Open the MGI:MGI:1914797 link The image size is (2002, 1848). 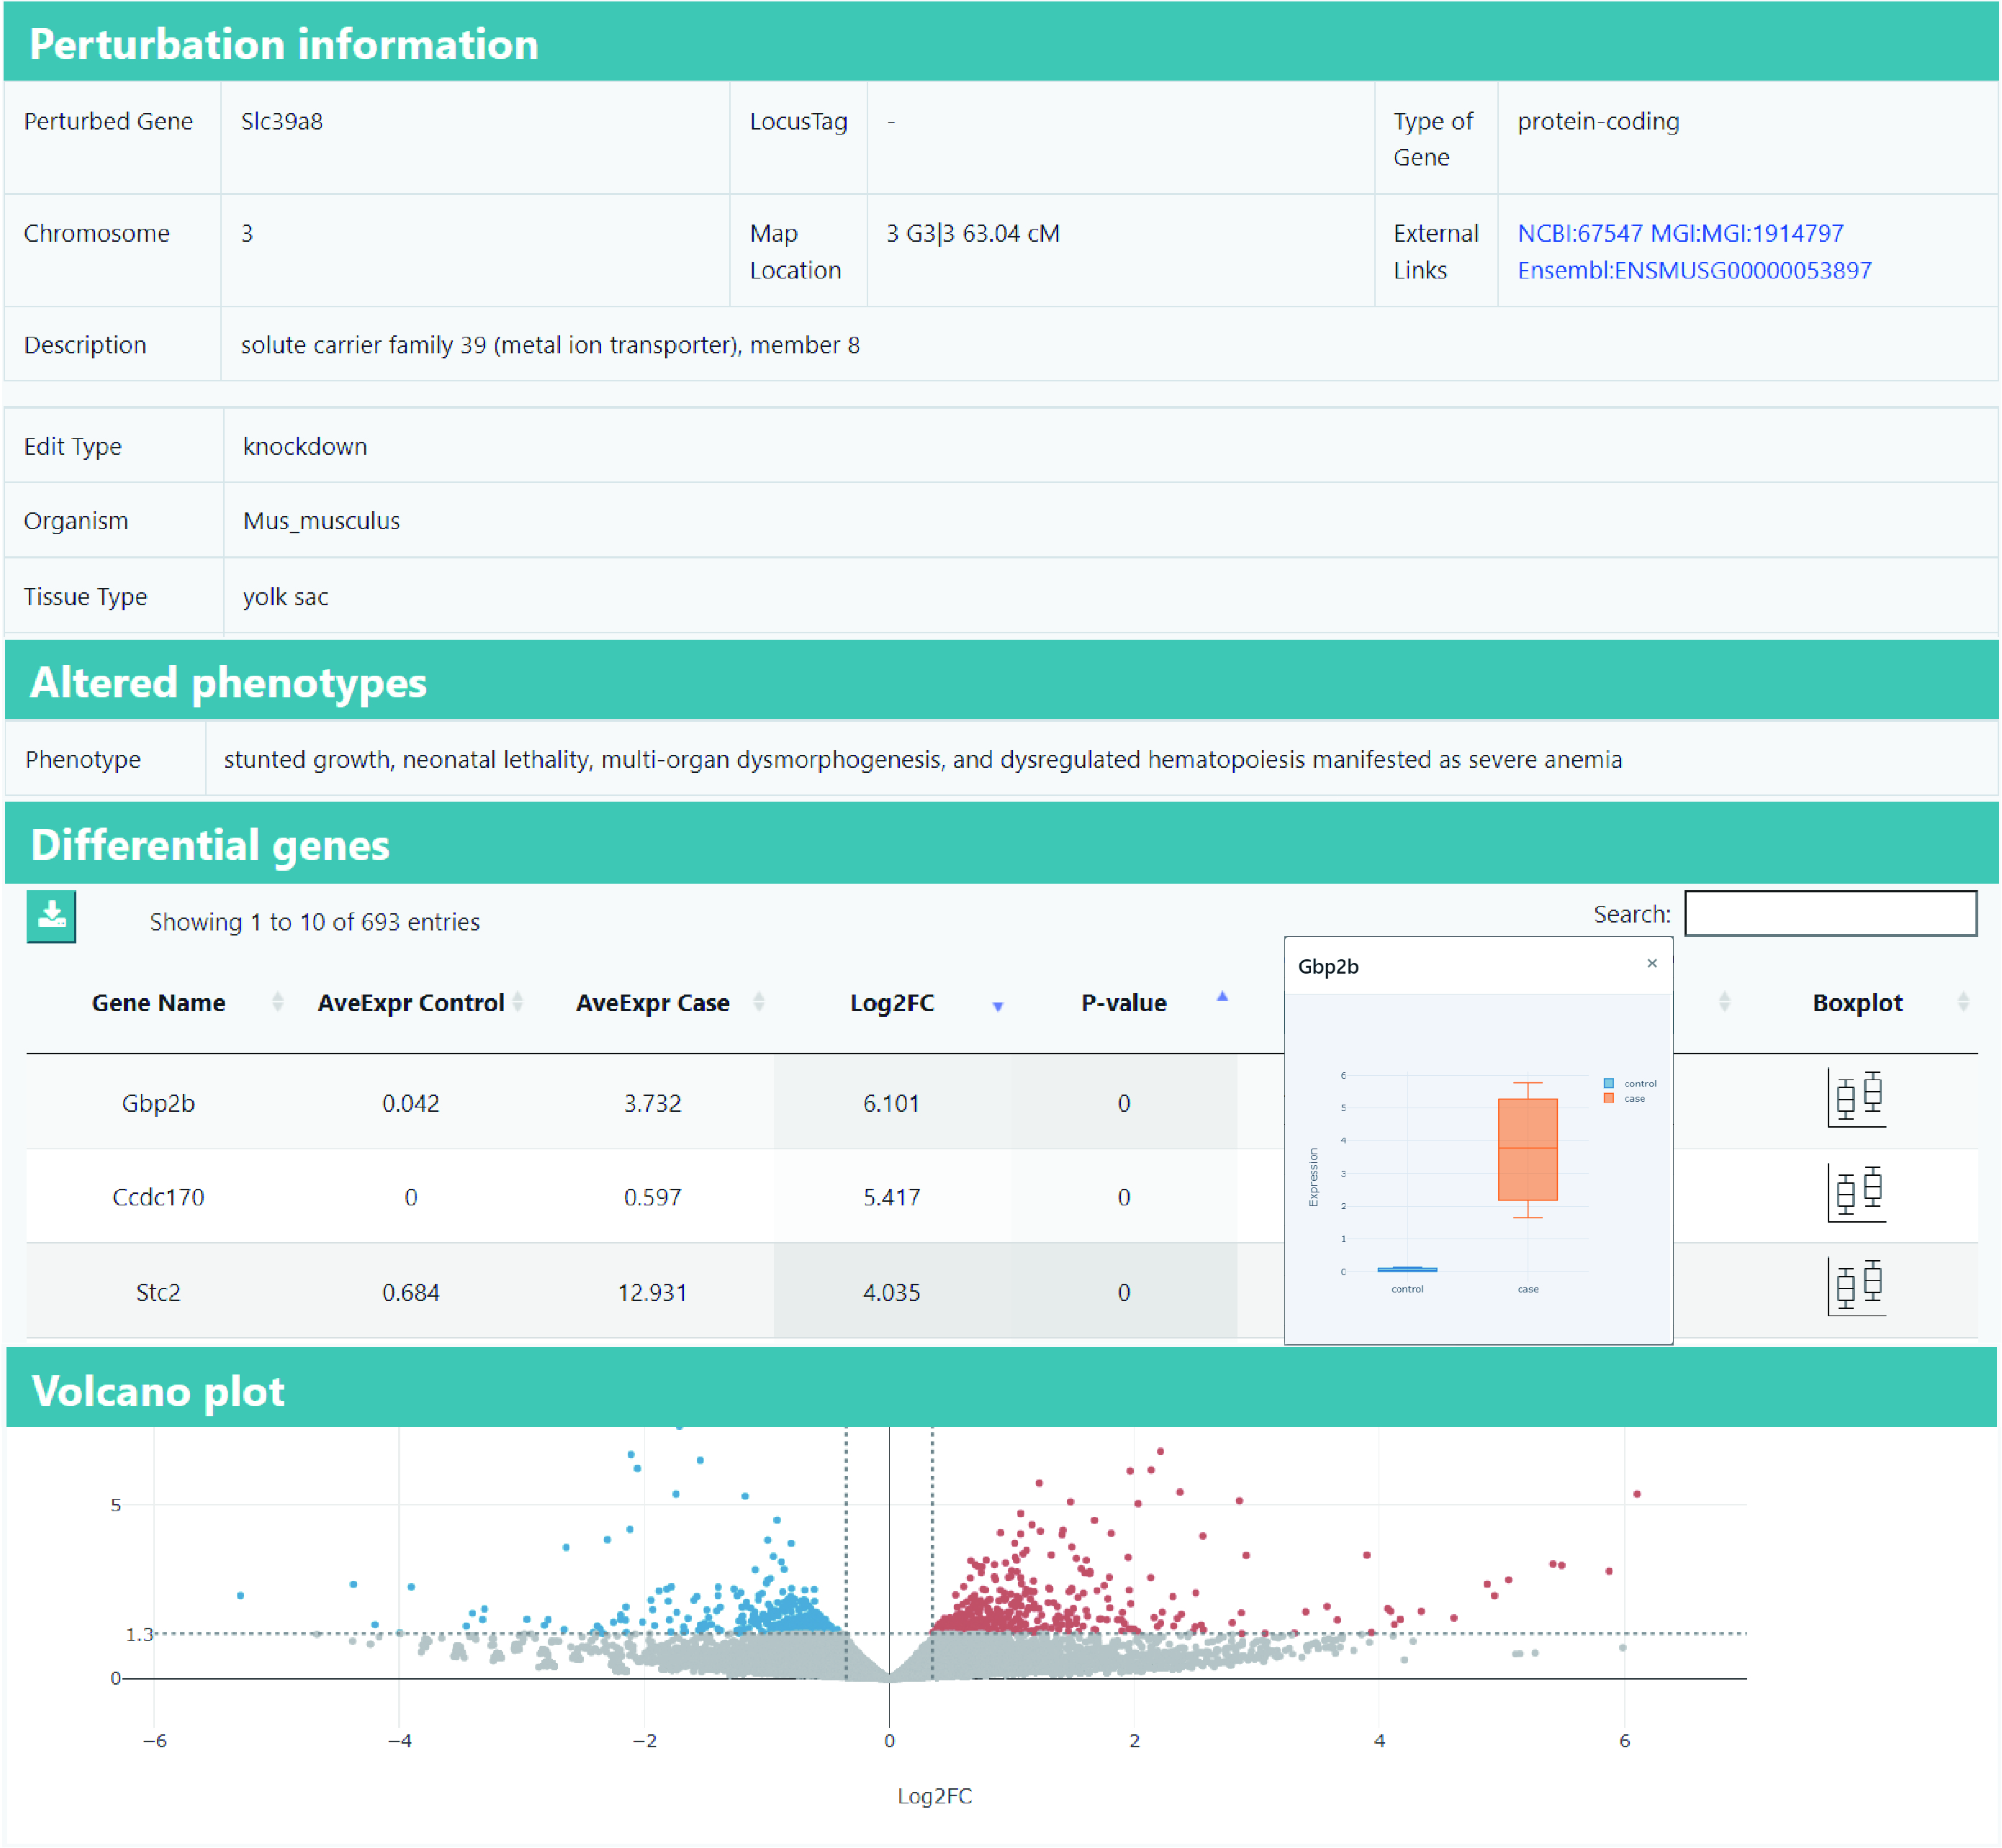coord(1747,233)
